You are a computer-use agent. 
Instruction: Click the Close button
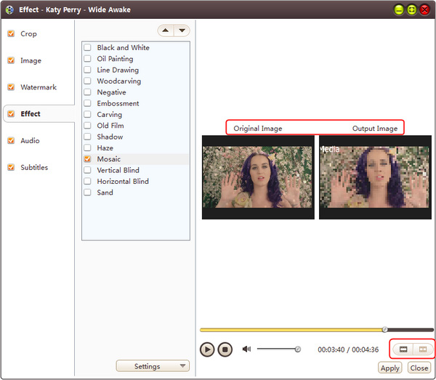419,368
